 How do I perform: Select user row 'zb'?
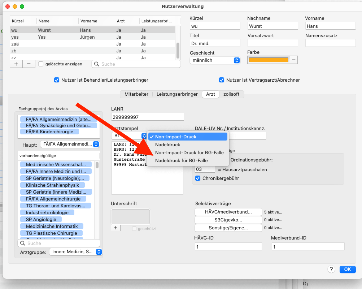[93, 51]
